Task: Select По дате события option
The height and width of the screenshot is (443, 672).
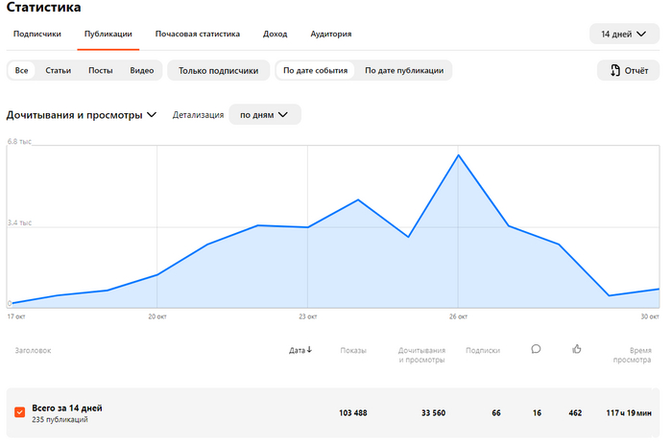Action: pyautogui.click(x=315, y=70)
